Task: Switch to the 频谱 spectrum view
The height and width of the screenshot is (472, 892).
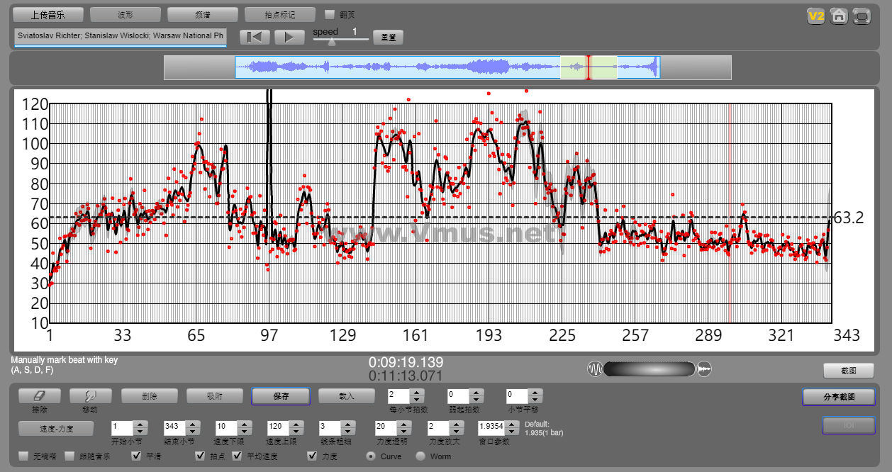Action: pyautogui.click(x=203, y=15)
